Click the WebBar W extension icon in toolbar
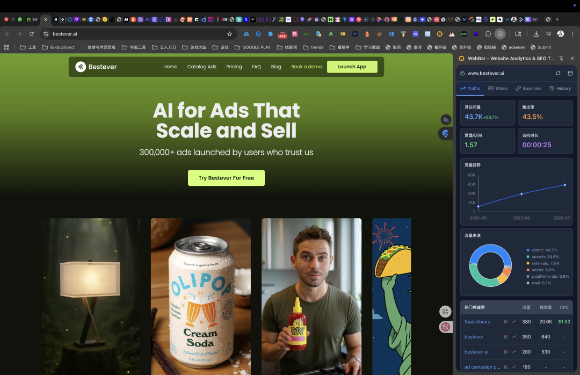Screen dimensions: 580x375 click(x=439, y=34)
